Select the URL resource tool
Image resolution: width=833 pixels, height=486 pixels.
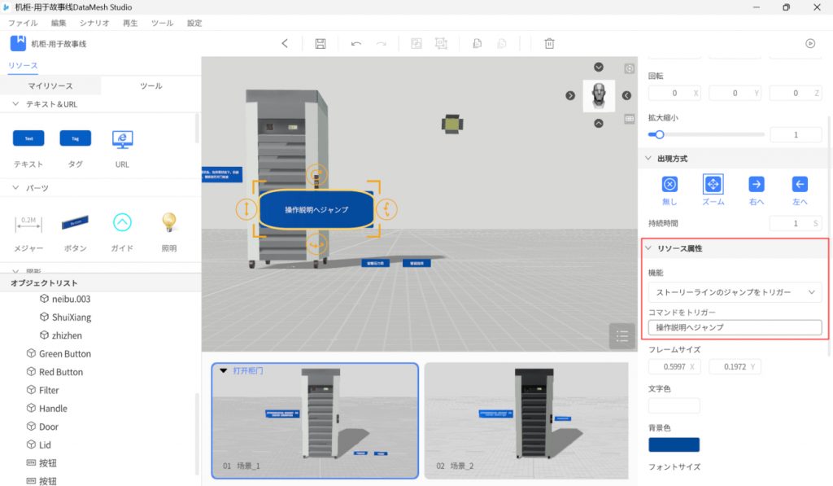[122, 139]
